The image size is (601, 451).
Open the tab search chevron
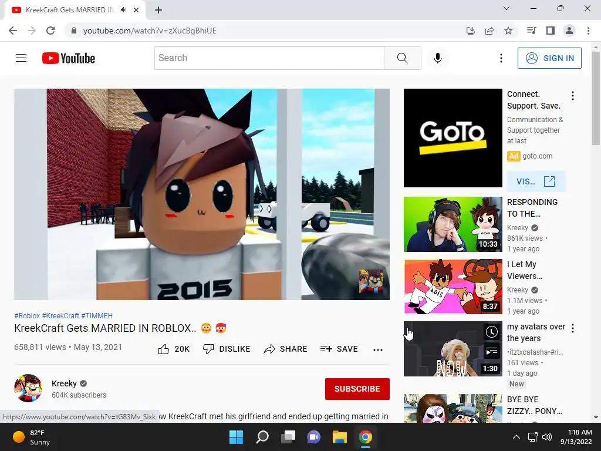pyautogui.click(x=507, y=8)
